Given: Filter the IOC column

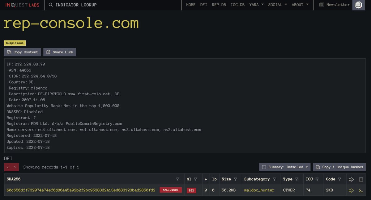Looking at the screenshot, I should tap(317, 179).
